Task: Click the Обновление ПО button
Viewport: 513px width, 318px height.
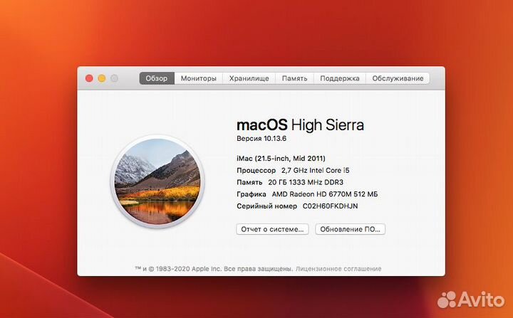Action: pyautogui.click(x=350, y=229)
